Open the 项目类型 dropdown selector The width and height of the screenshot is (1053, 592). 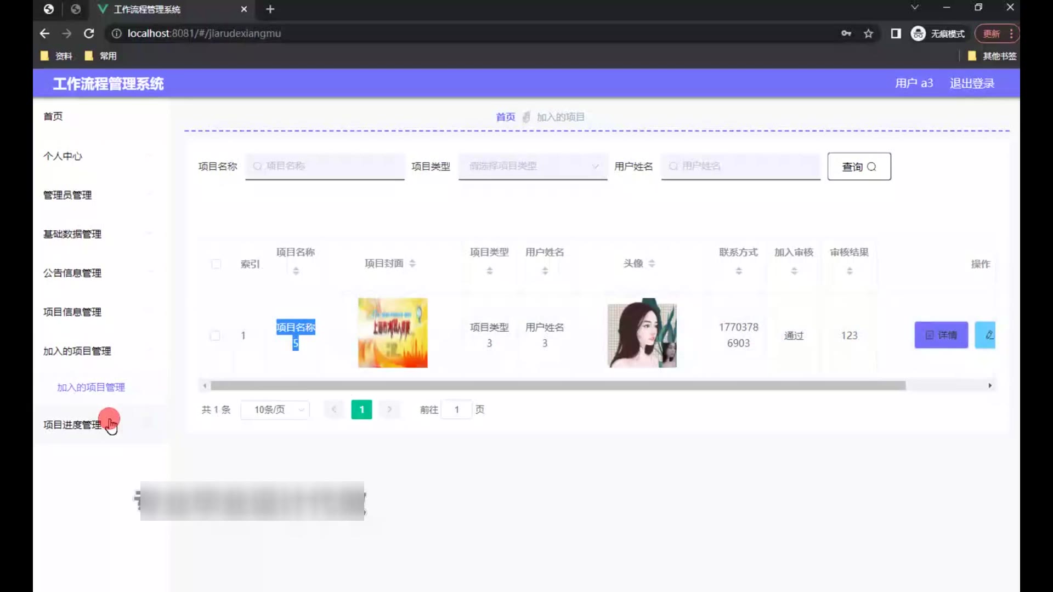[533, 166]
